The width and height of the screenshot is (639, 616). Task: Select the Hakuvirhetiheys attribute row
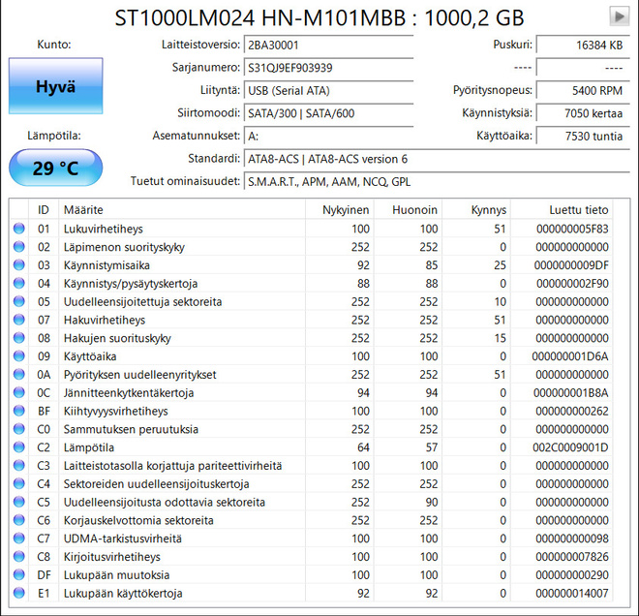click(x=311, y=320)
